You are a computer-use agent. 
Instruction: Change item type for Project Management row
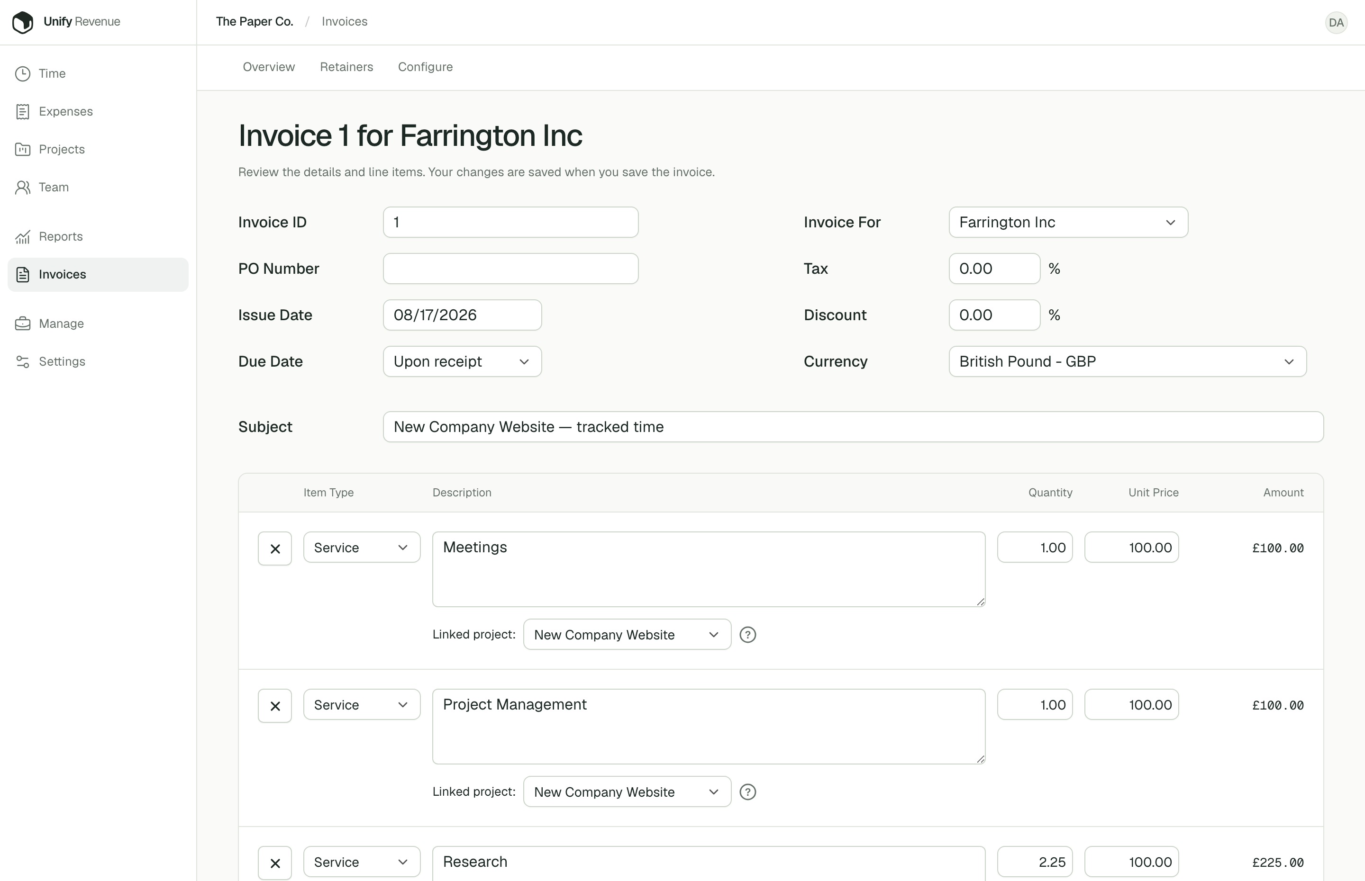tap(362, 705)
